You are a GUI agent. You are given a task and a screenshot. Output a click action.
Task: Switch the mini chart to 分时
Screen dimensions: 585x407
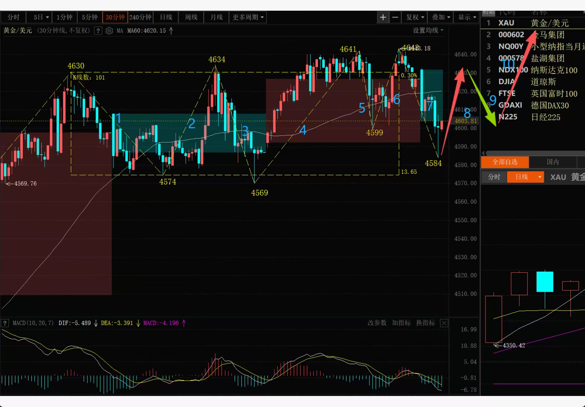(x=494, y=177)
